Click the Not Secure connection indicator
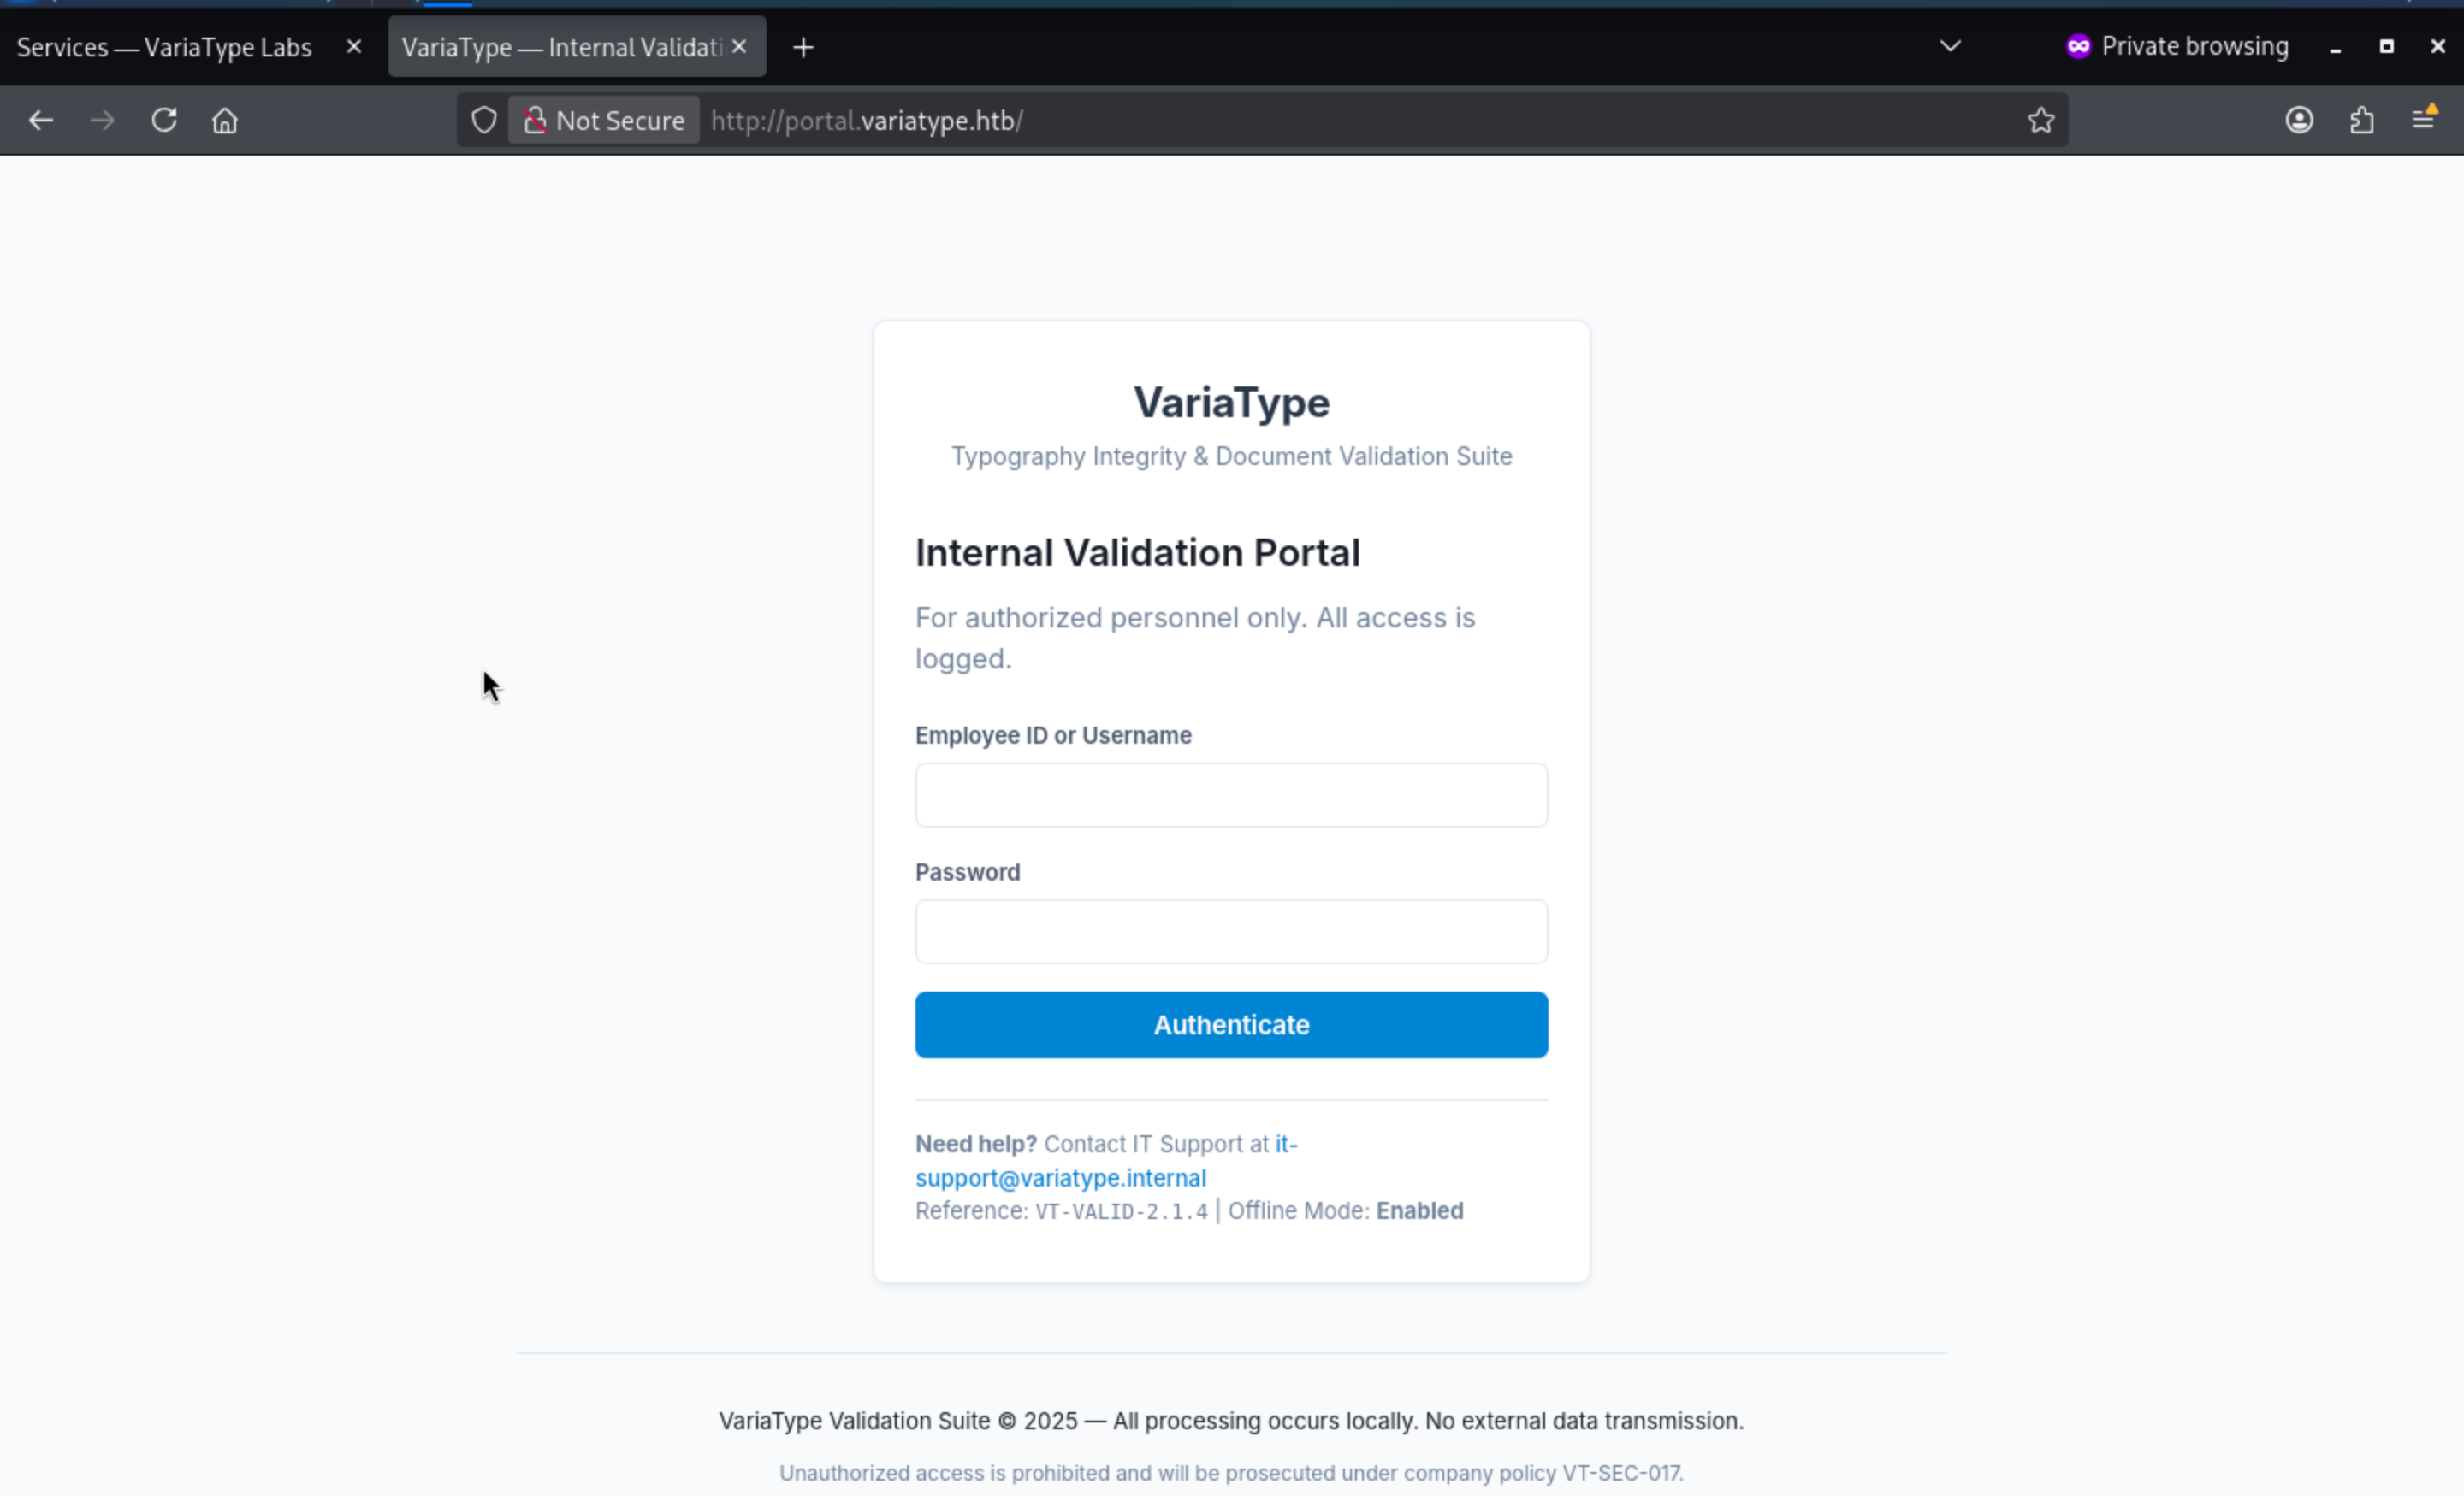 [604, 121]
